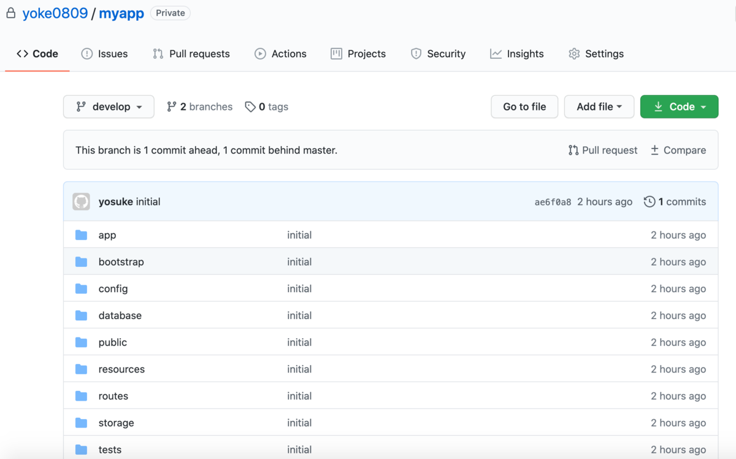
Task: Open the develop branch dropdown
Action: (x=109, y=107)
